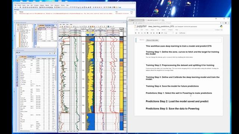Toggle the Lock checkbox for the GR curve
This screenshot has height=134, width=239.
pyautogui.click(x=49, y=89)
